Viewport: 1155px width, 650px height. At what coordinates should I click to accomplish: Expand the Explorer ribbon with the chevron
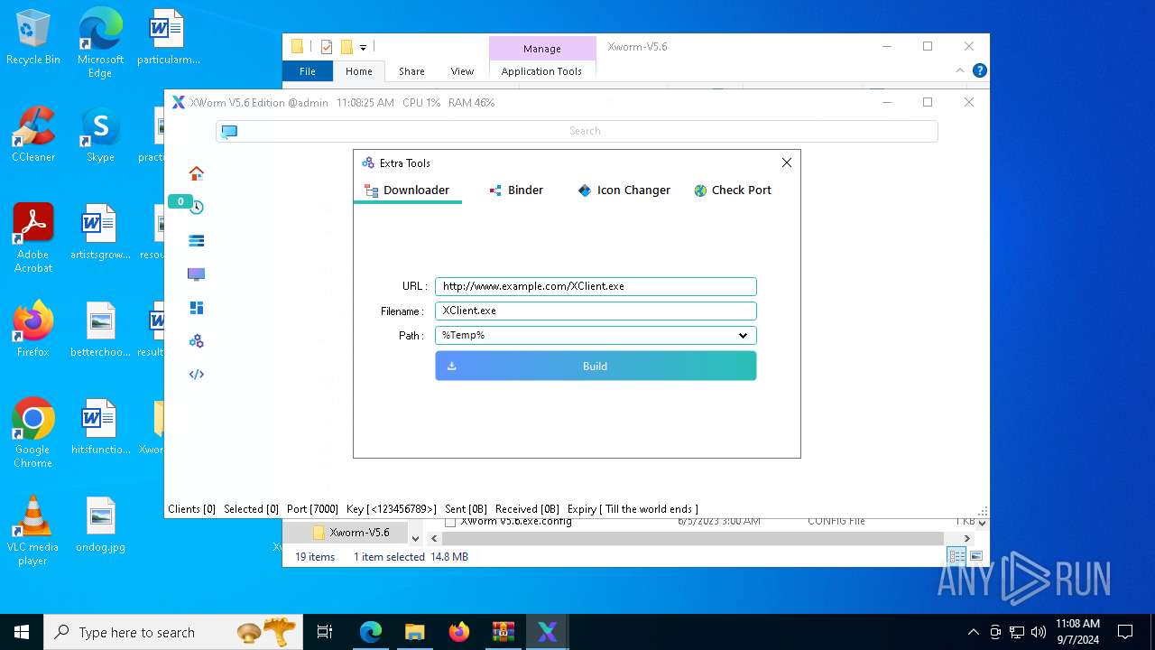pyautogui.click(x=960, y=70)
